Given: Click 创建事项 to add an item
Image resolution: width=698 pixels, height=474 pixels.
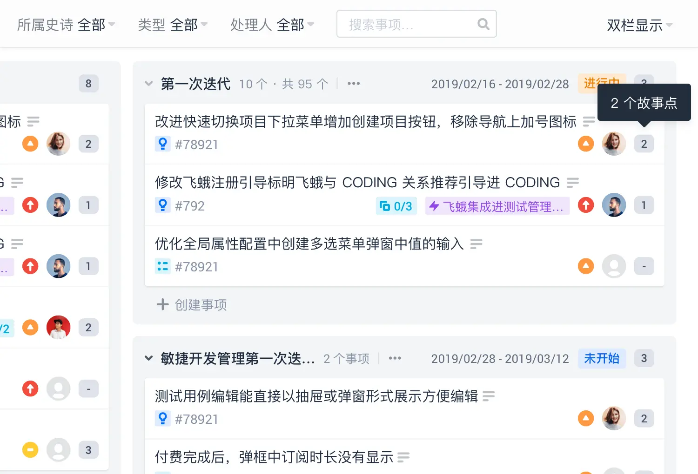Looking at the screenshot, I should [192, 305].
